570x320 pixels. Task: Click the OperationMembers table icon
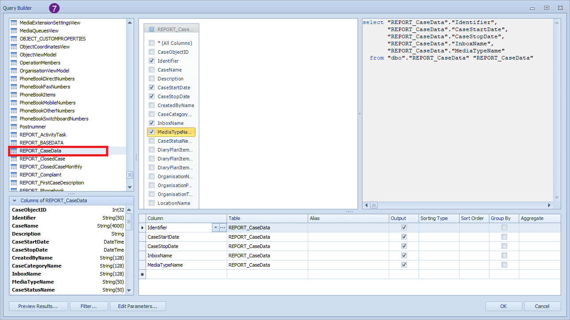pyautogui.click(x=14, y=63)
